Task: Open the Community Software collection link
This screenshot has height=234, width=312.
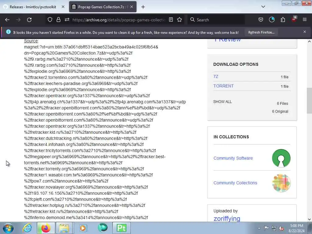Action: pos(233,158)
